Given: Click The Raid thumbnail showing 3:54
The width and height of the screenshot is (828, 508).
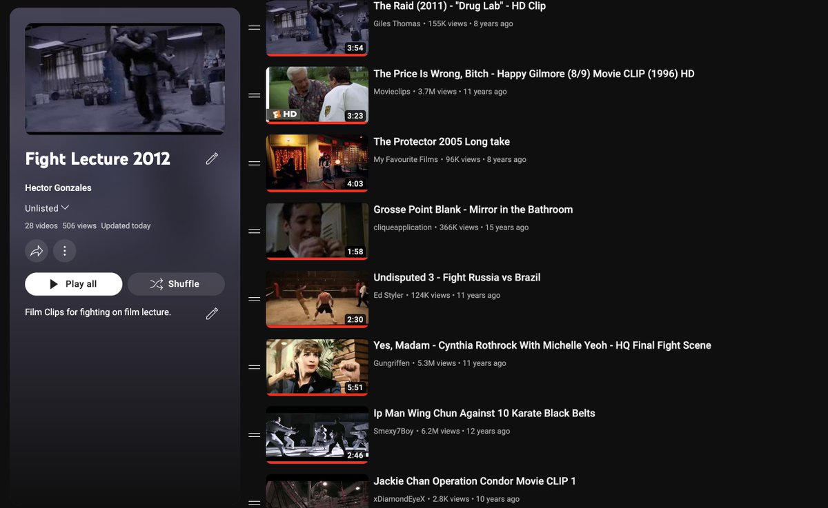Looking at the screenshot, I should coord(317,28).
